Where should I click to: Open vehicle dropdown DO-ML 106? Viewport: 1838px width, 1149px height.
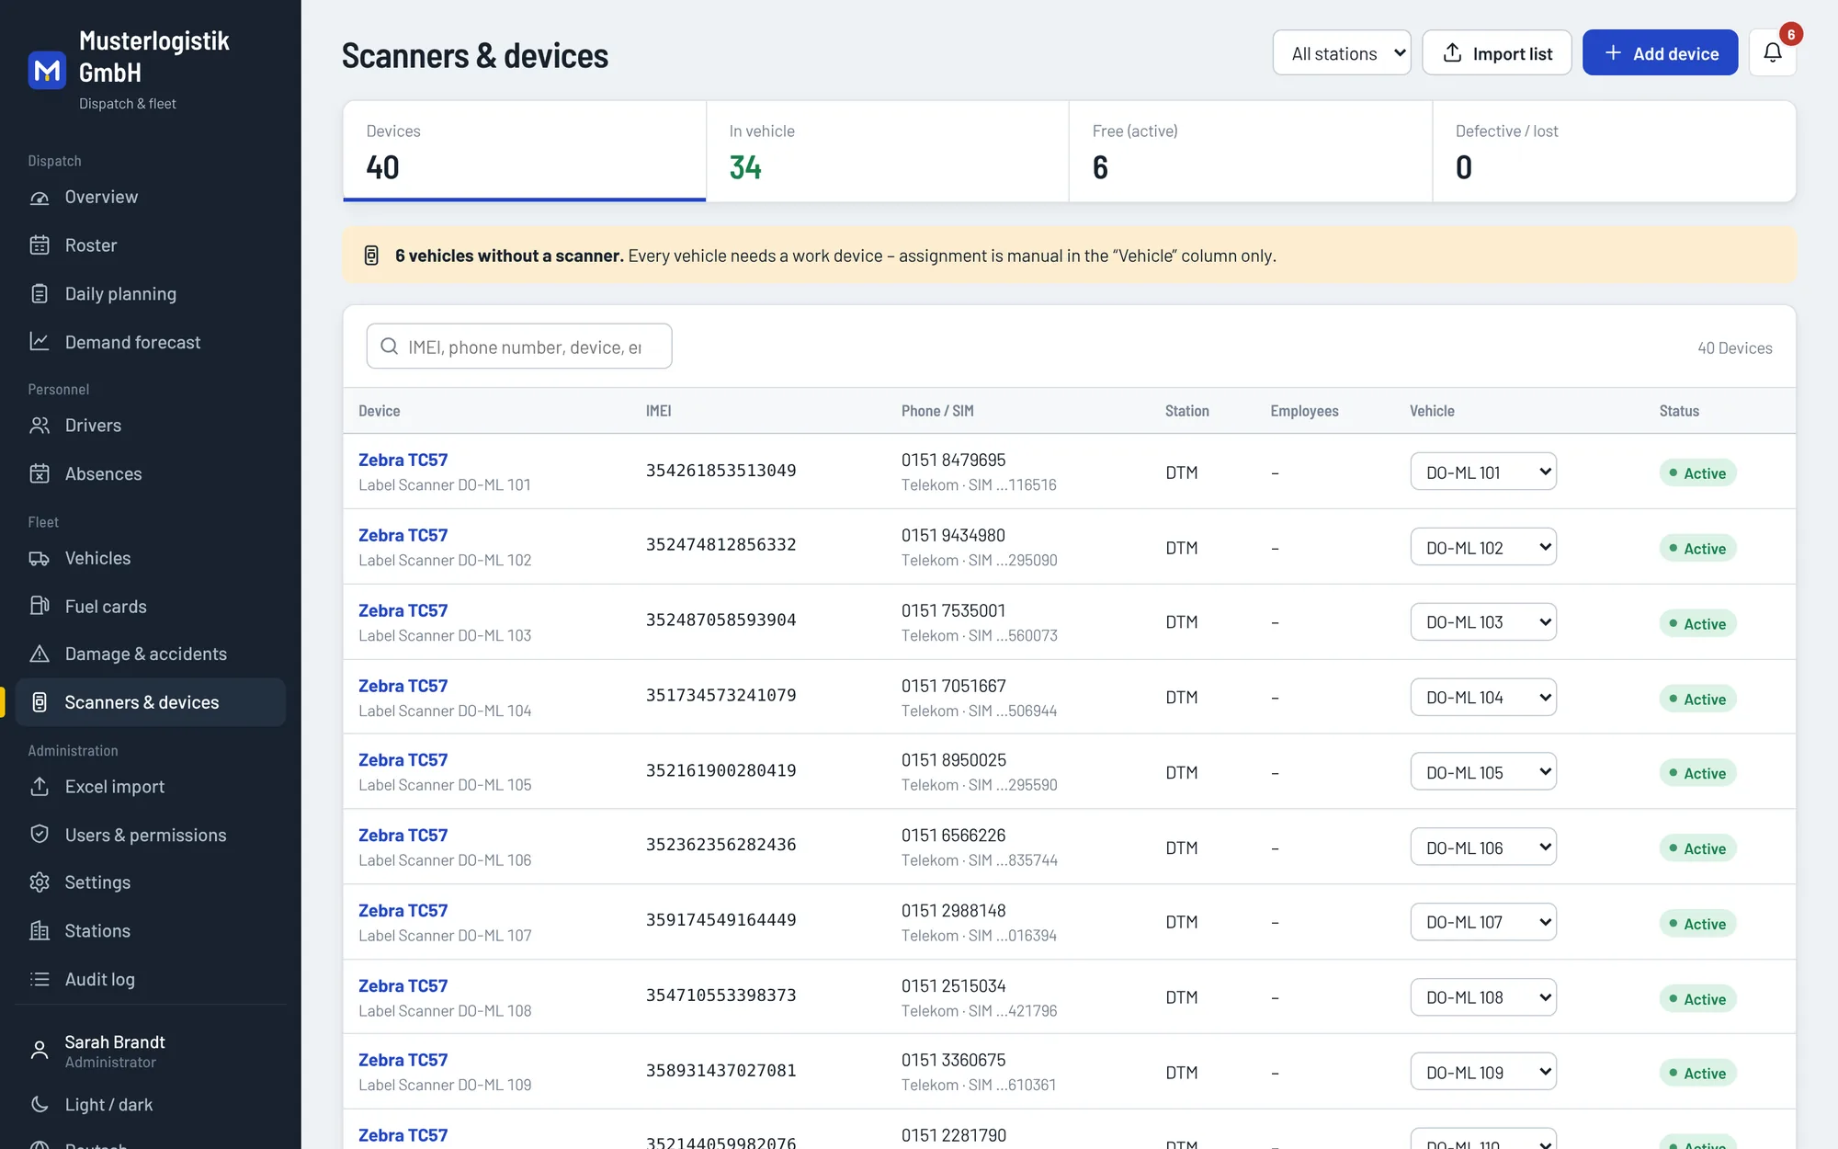[1483, 848]
